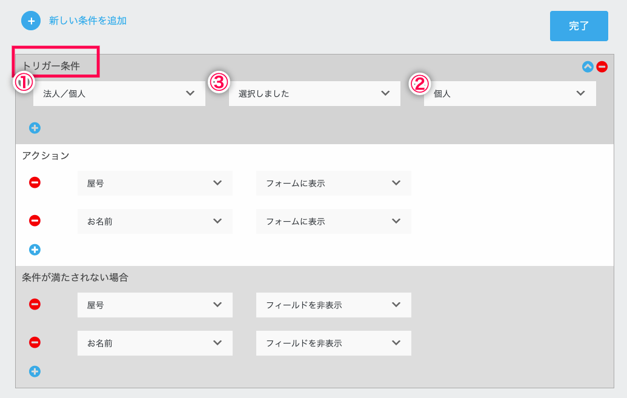The height and width of the screenshot is (398, 627).
Task: Remove 屋号 row under 条件が満たされない場合
Action: coord(35,304)
